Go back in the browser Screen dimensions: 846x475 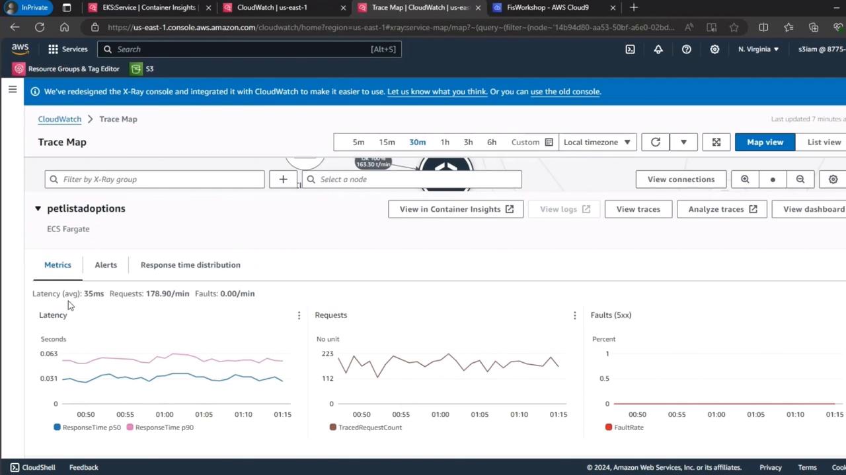coord(15,27)
